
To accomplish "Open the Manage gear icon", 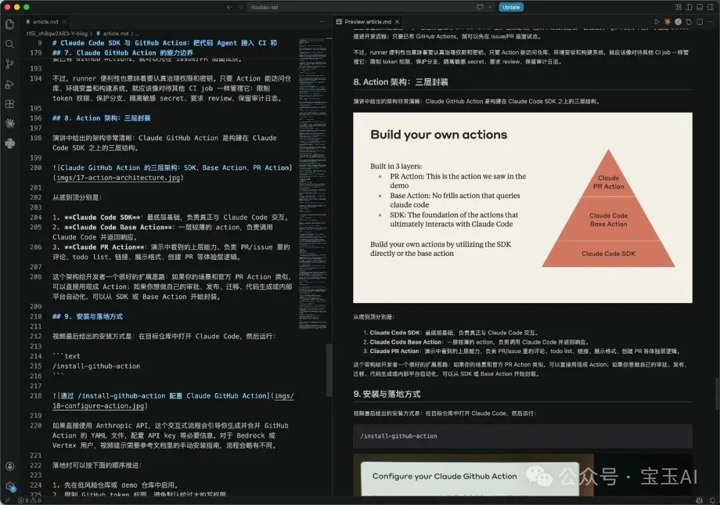I will point(9,486).
